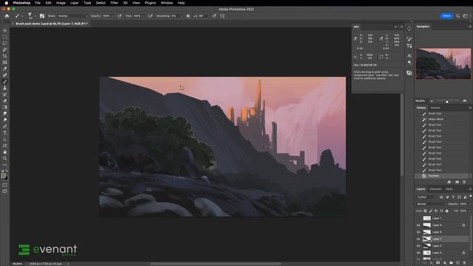473x266 pixels.
Task: Select the Move tool
Action: point(5,30)
